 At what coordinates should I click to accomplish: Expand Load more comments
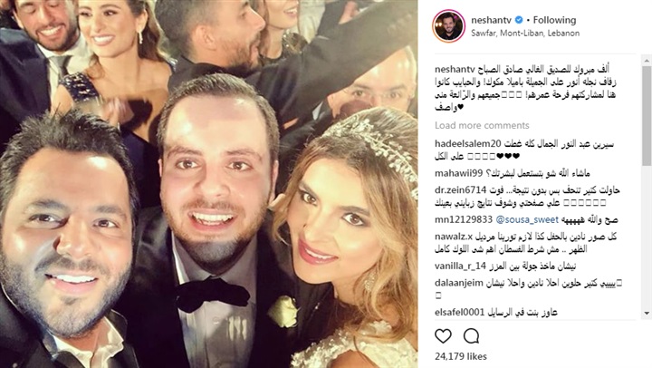click(x=482, y=125)
